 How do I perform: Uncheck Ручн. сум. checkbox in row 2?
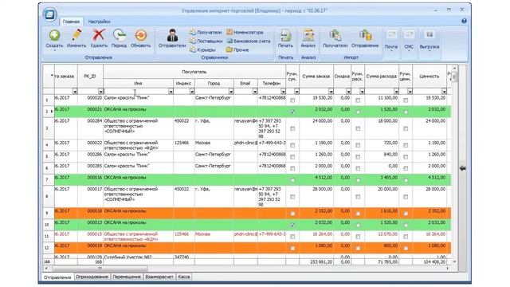click(292, 112)
